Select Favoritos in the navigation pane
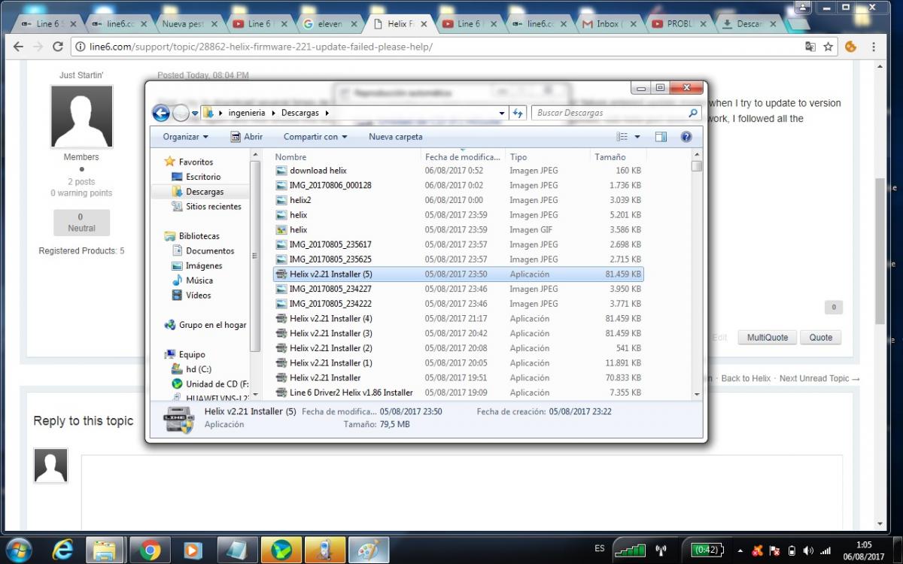The image size is (903, 564). click(196, 162)
